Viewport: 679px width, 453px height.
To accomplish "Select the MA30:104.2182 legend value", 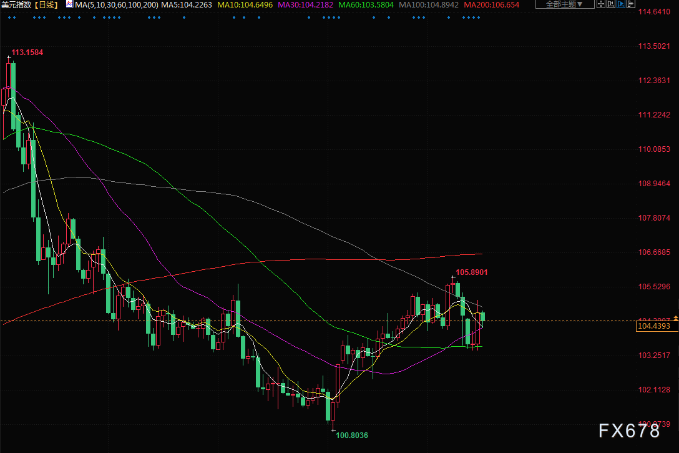I will 306,5.
